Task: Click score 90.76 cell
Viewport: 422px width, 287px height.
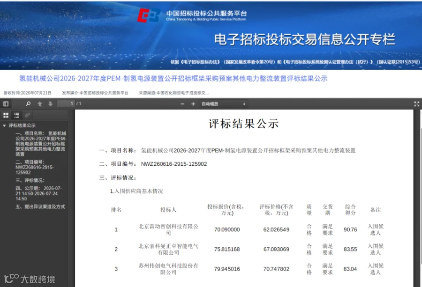Action: 350,229
